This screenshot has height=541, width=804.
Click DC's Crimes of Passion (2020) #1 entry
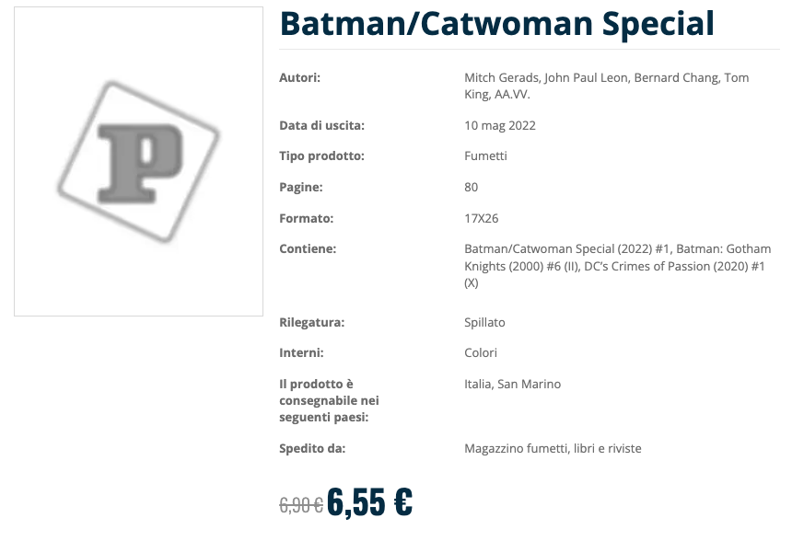668,267
